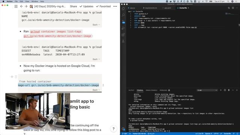Click the gcloud link in the inline code text
Screen dimensions: 240x135
[35, 31]
